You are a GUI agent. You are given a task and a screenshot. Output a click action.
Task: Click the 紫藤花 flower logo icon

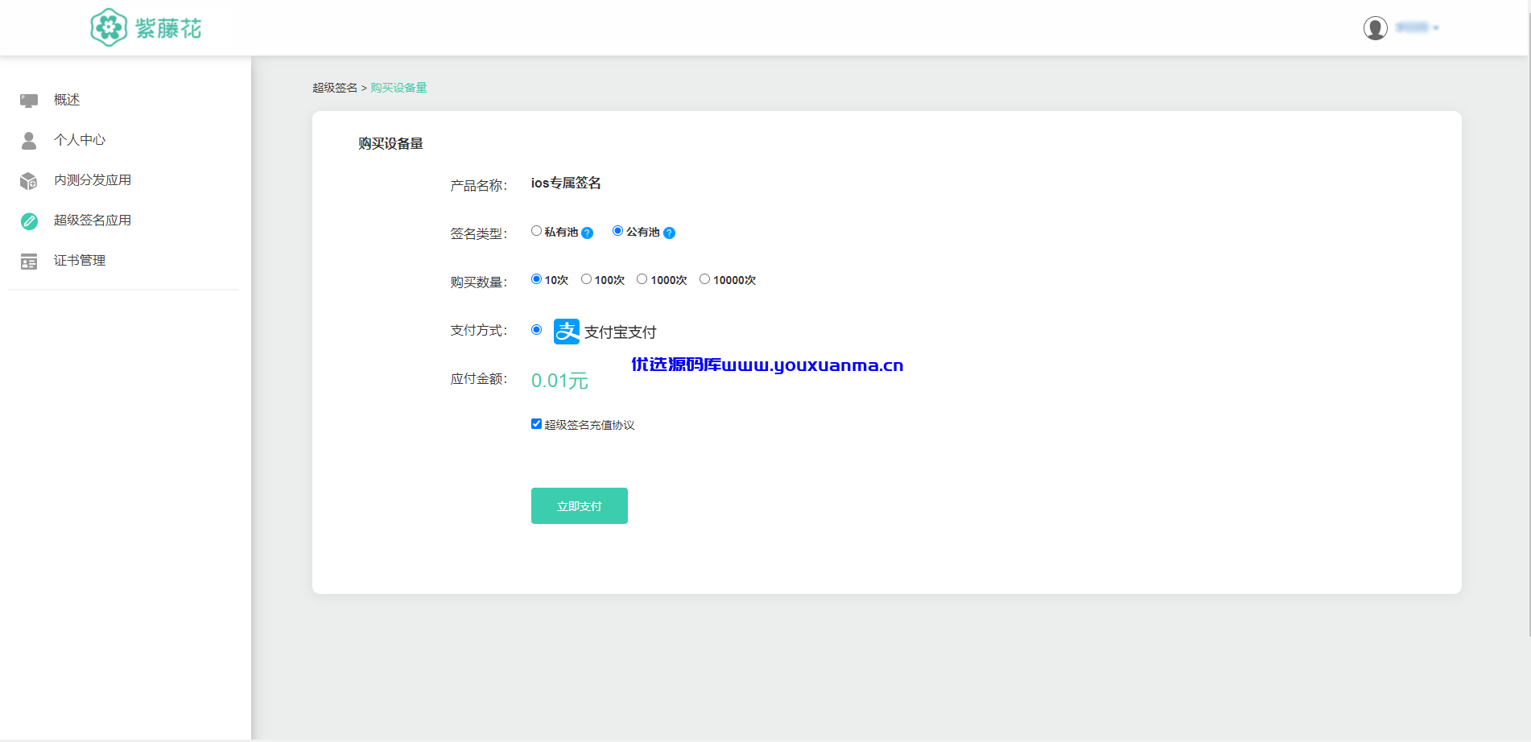(109, 27)
